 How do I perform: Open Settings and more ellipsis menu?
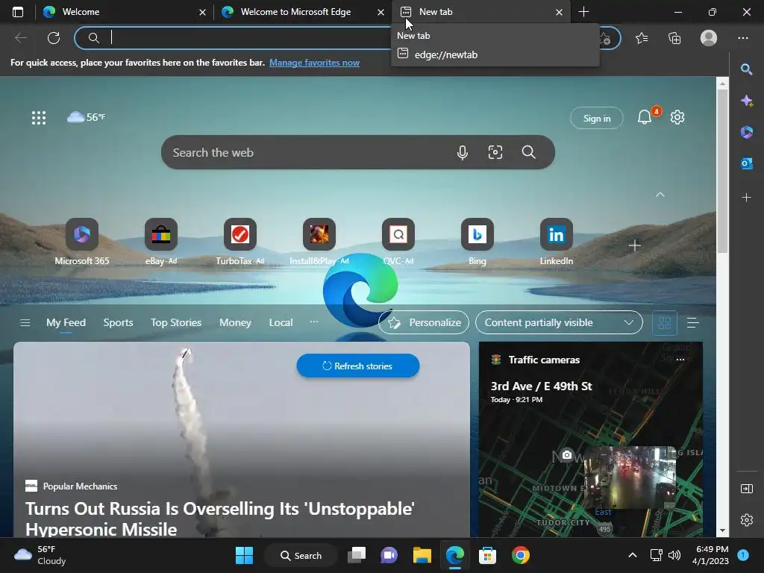coord(742,38)
